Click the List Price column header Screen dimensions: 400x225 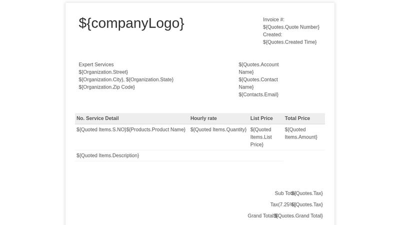pyautogui.click(x=261, y=118)
